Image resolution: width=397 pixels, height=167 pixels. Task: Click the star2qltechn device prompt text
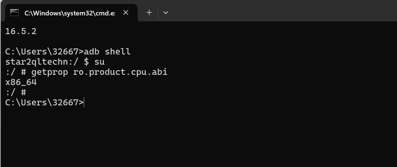click(36, 62)
